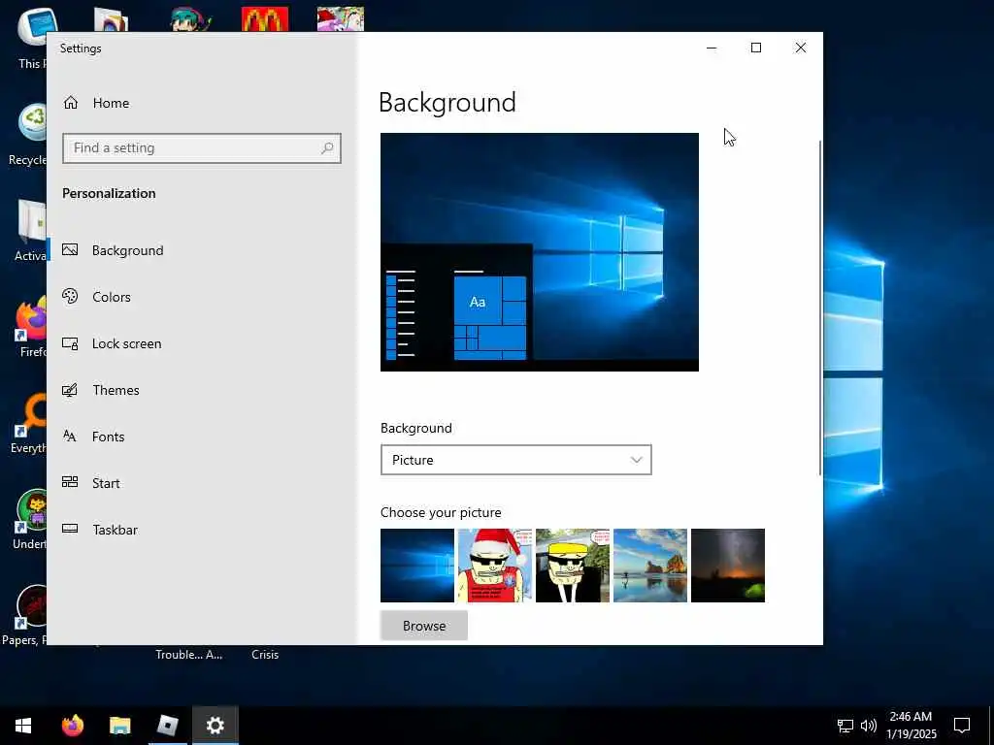The image size is (994, 745).
Task: Open the Fonts settings page
Action: (109, 437)
